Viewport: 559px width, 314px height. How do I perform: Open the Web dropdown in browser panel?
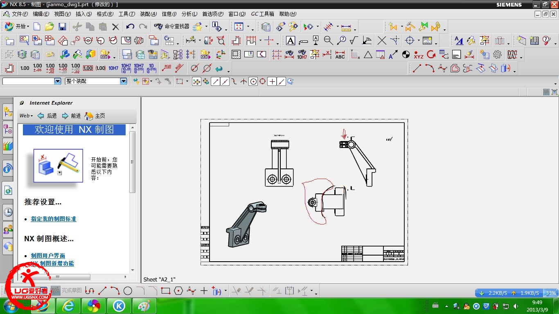[x=26, y=116]
